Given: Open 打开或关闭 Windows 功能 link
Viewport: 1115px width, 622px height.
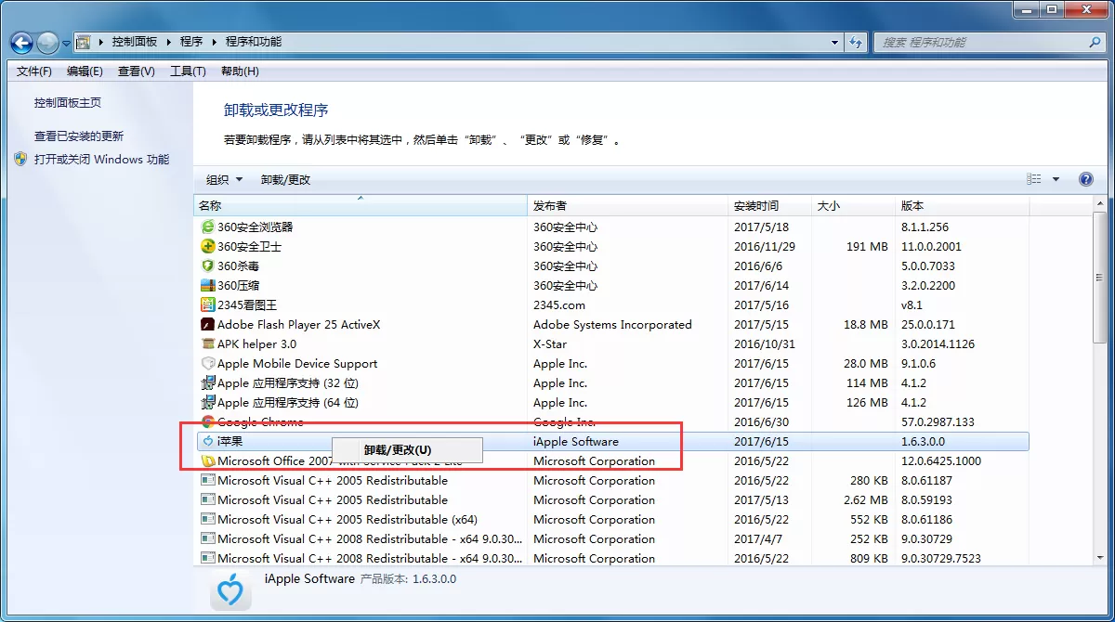Looking at the screenshot, I should (101, 159).
